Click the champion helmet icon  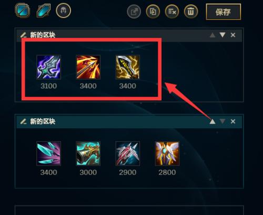click(64, 11)
